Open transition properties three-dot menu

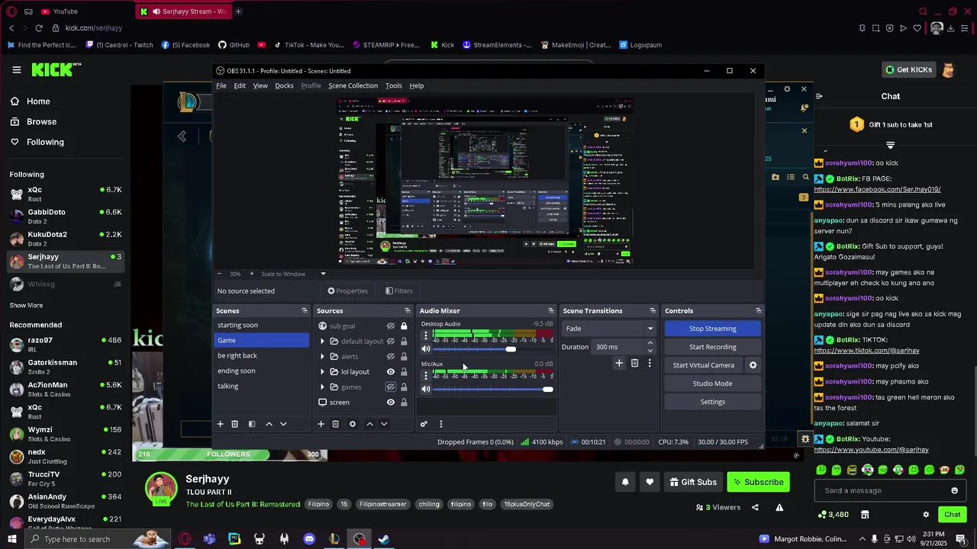(x=650, y=363)
